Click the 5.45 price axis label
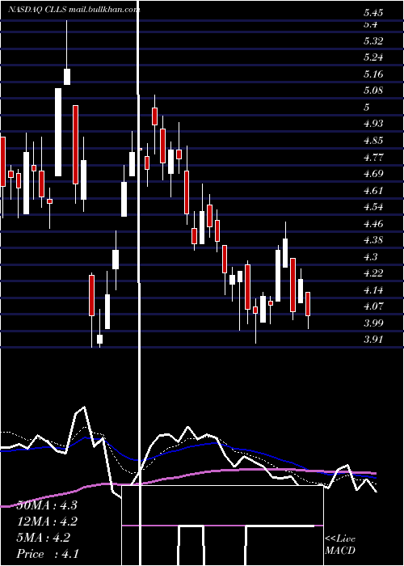 click(x=373, y=14)
